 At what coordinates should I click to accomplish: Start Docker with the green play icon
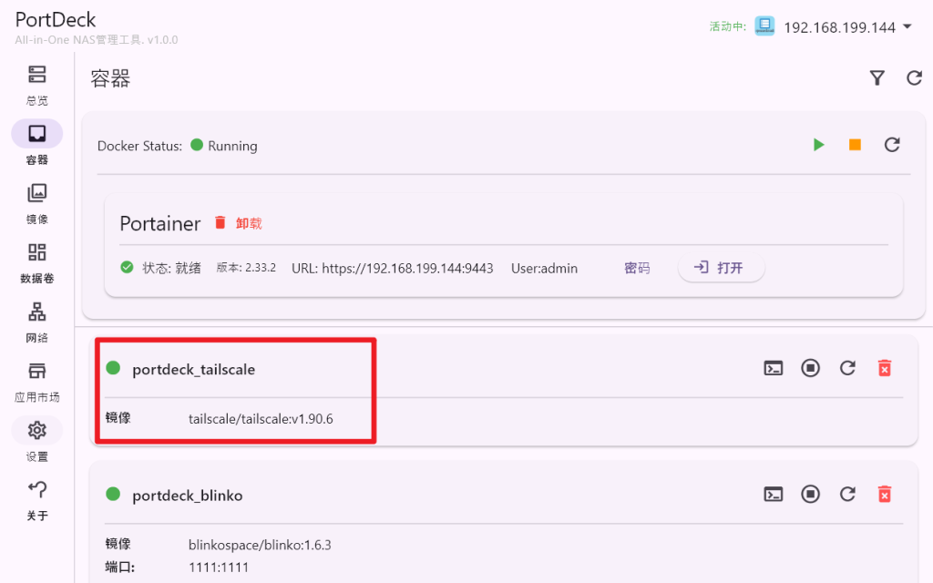[818, 145]
